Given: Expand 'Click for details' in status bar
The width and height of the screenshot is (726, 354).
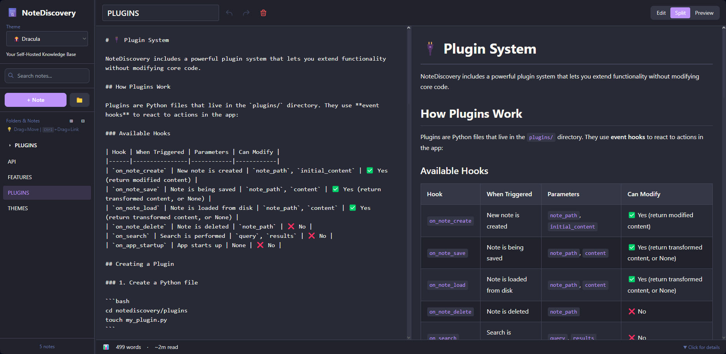Looking at the screenshot, I should [x=701, y=347].
